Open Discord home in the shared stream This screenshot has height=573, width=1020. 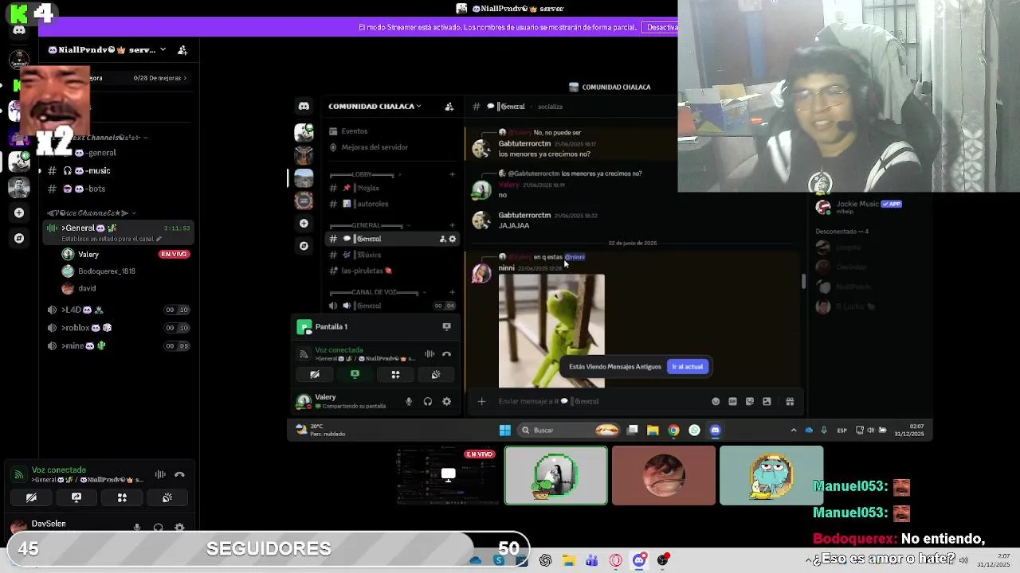point(304,106)
